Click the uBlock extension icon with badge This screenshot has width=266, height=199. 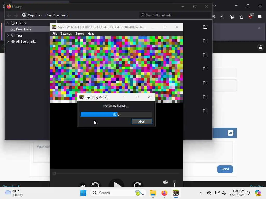[251, 16]
